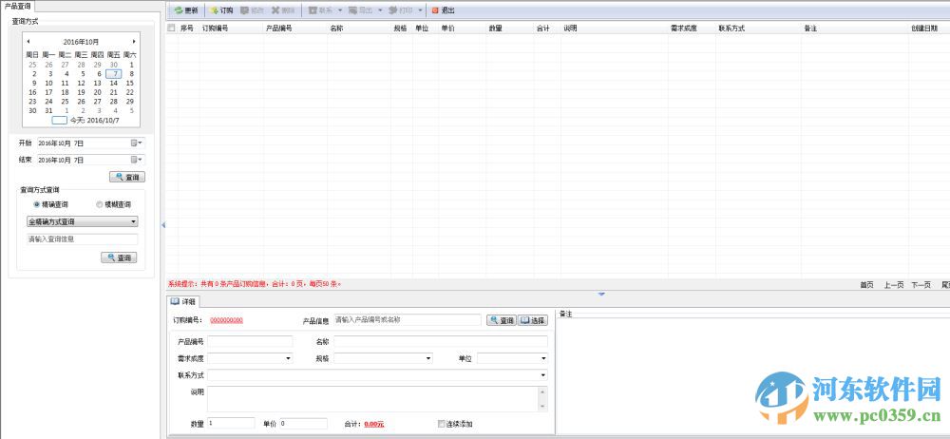Screen dimensions: 950x439
Task: Click the 联系 contact toolbar icon
Action: click(x=313, y=10)
